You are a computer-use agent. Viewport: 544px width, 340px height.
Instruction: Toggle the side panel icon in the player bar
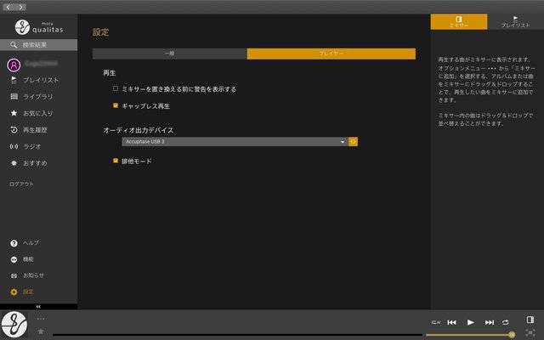530,320
